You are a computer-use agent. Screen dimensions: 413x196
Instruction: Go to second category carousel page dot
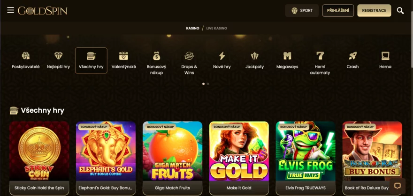pyautogui.click(x=208, y=84)
